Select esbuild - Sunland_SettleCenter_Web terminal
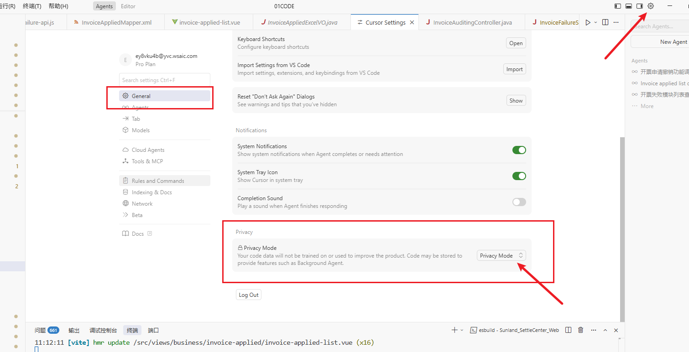The image size is (689, 352). 515,330
